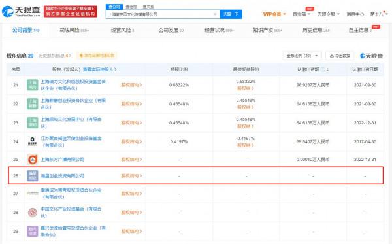Open company name link in row 26

coord(62,176)
